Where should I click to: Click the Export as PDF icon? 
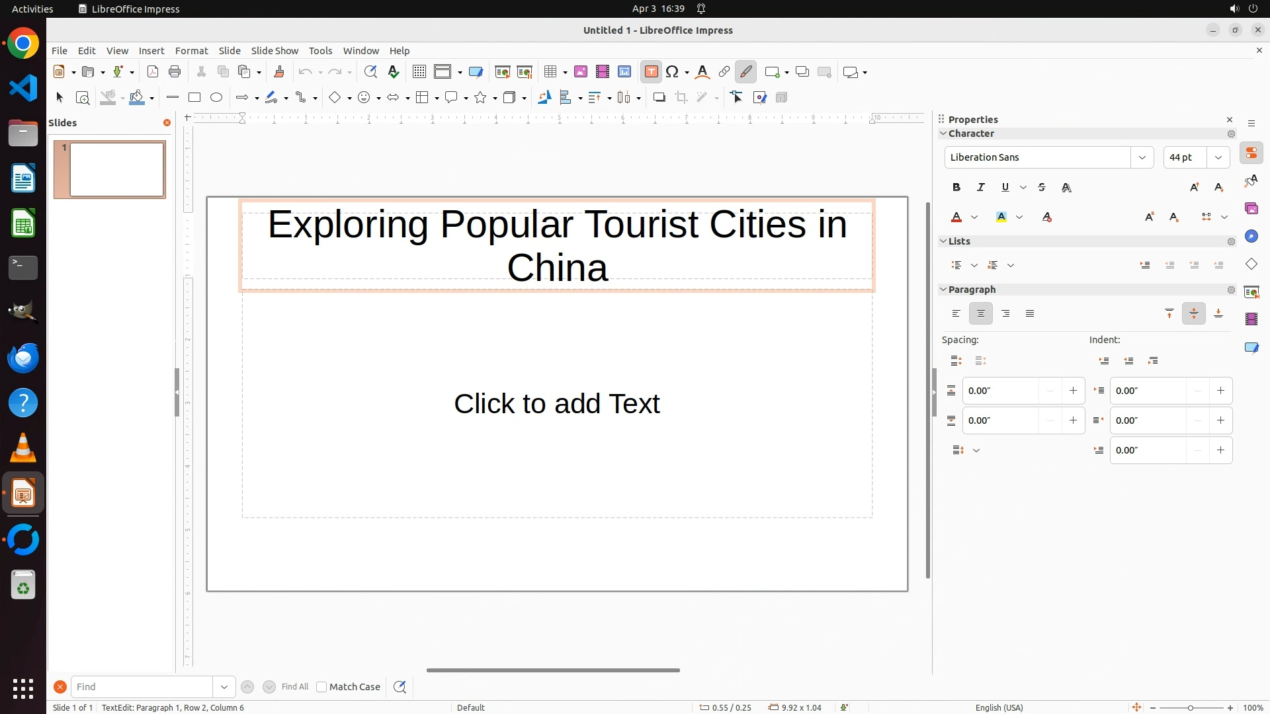click(153, 72)
